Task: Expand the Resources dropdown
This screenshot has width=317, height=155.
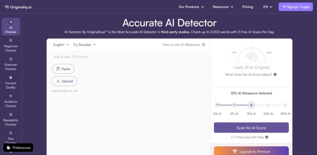Action: 223,7
